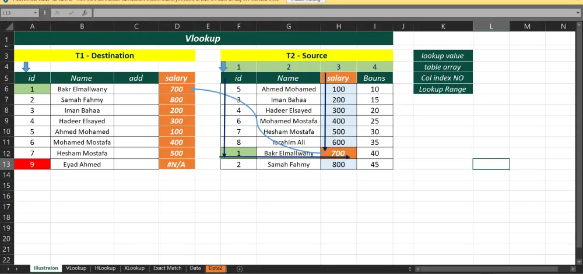Viewport: 583px width, 274px height.
Task: Click horizontal scrollbar left arrow
Action: click(417, 269)
